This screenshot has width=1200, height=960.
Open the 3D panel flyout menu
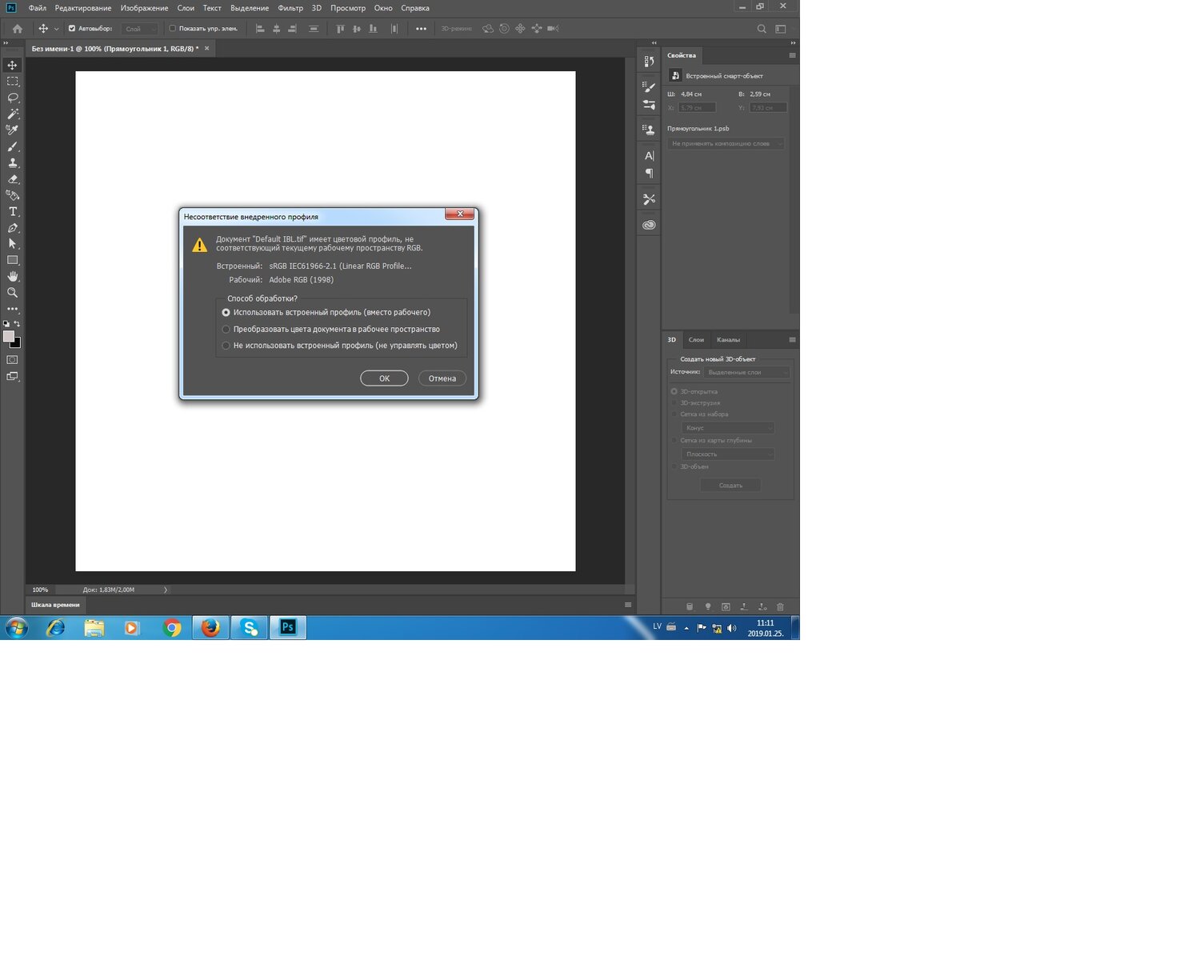pos(792,340)
